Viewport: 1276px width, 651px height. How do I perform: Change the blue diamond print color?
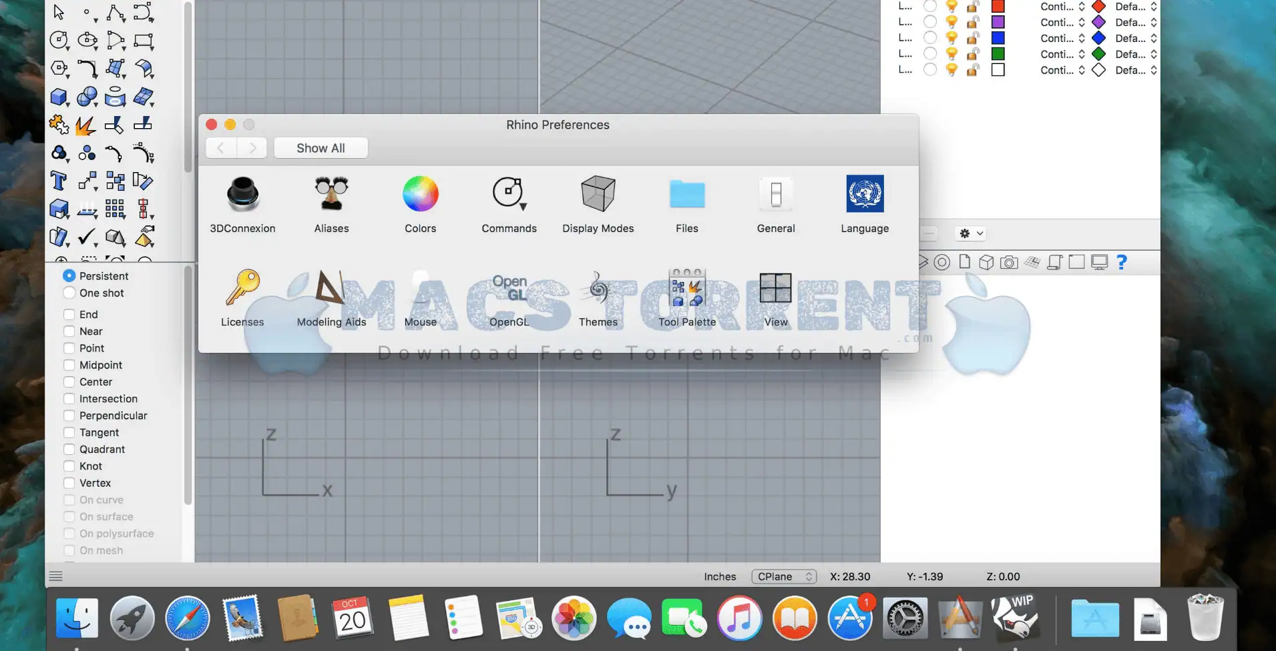[x=1098, y=38]
